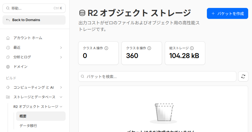This screenshot has height=132, width=252.
Task: Click the Back to Domains button
Action: 34,20
